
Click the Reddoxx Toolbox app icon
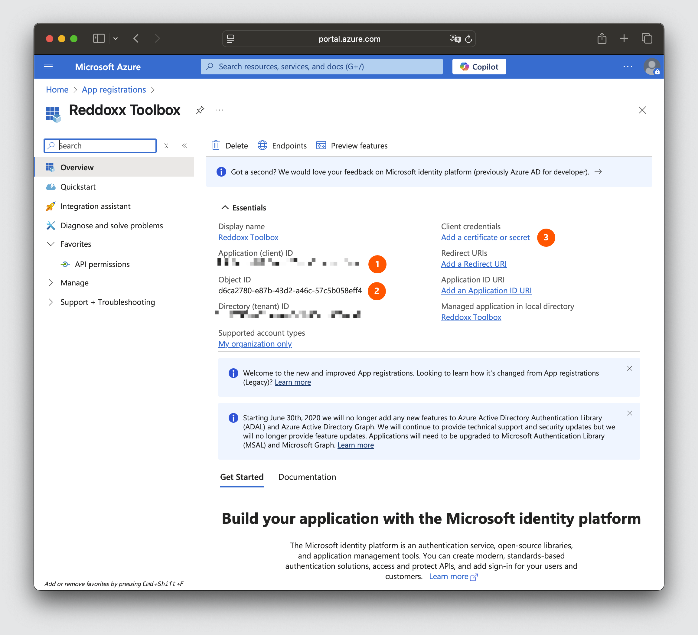click(53, 114)
